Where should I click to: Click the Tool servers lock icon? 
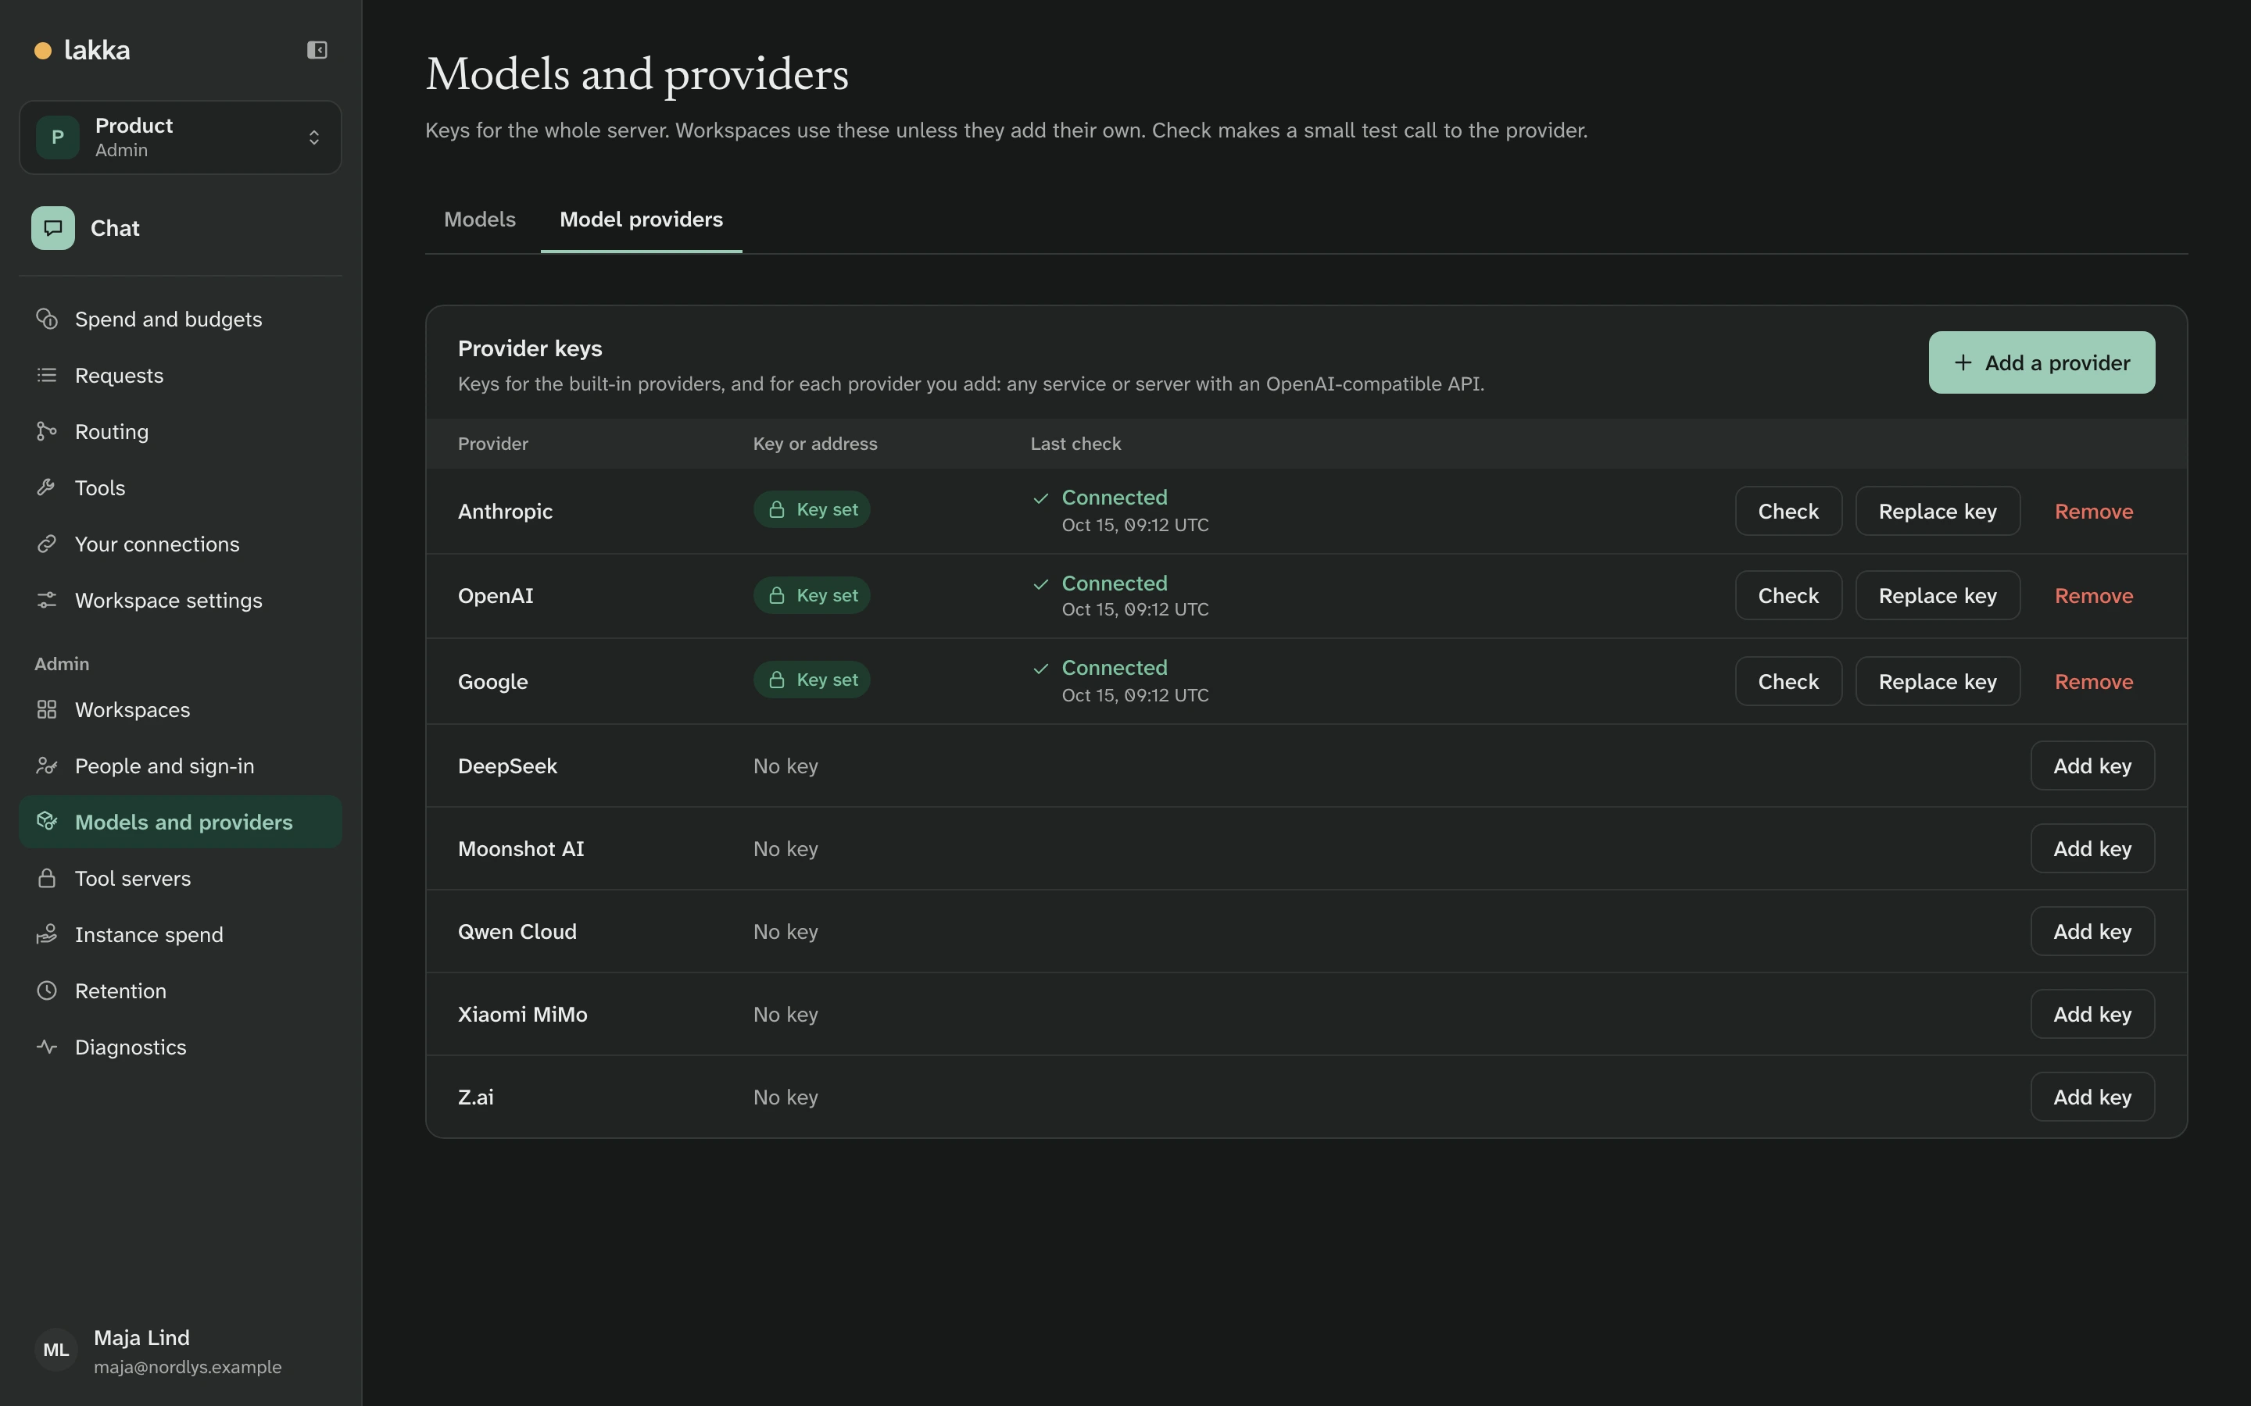tap(47, 878)
